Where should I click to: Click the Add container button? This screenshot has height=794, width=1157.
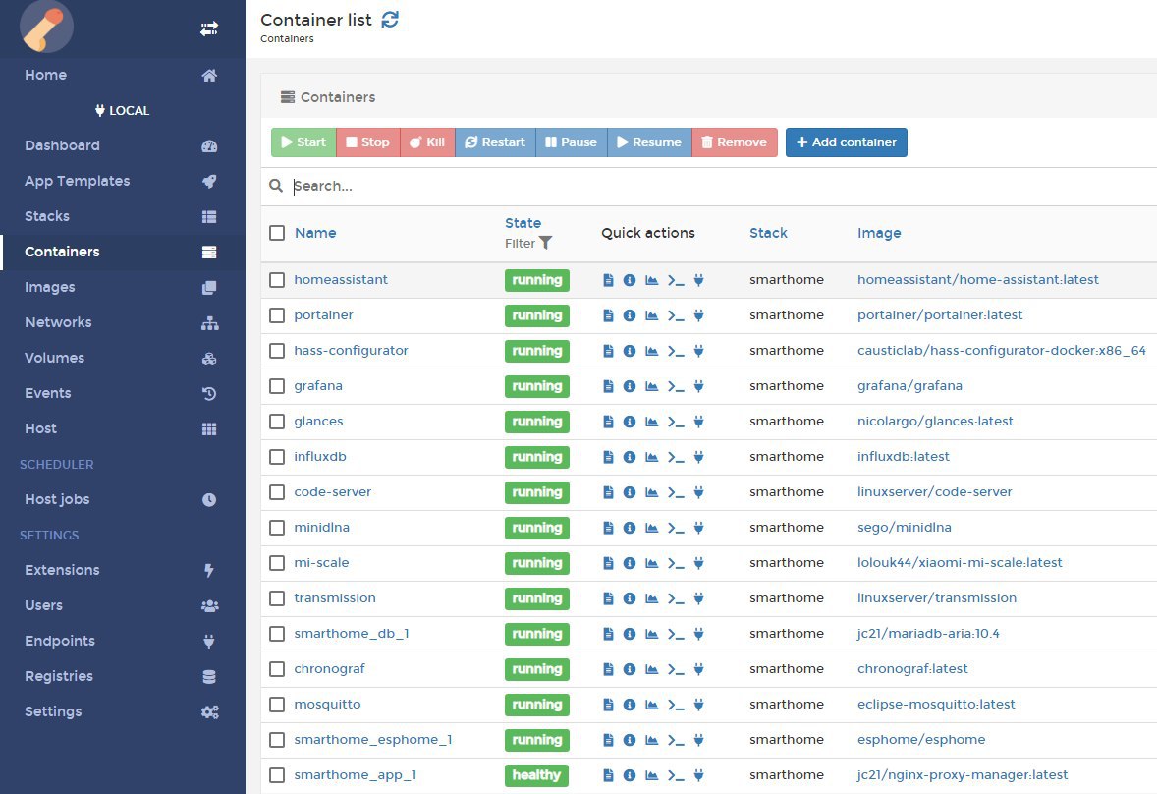coord(847,142)
